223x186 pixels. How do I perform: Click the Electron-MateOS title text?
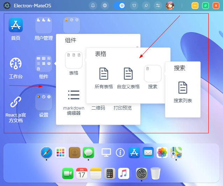33,6
